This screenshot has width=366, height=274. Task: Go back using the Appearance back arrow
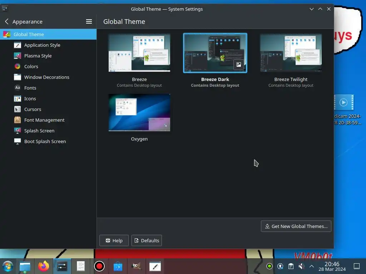pos(6,22)
